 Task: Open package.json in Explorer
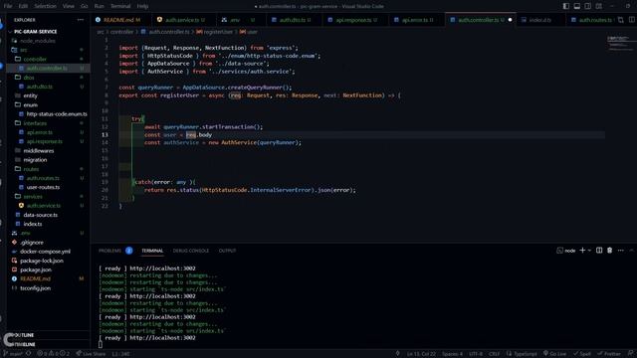pyautogui.click(x=48, y=269)
